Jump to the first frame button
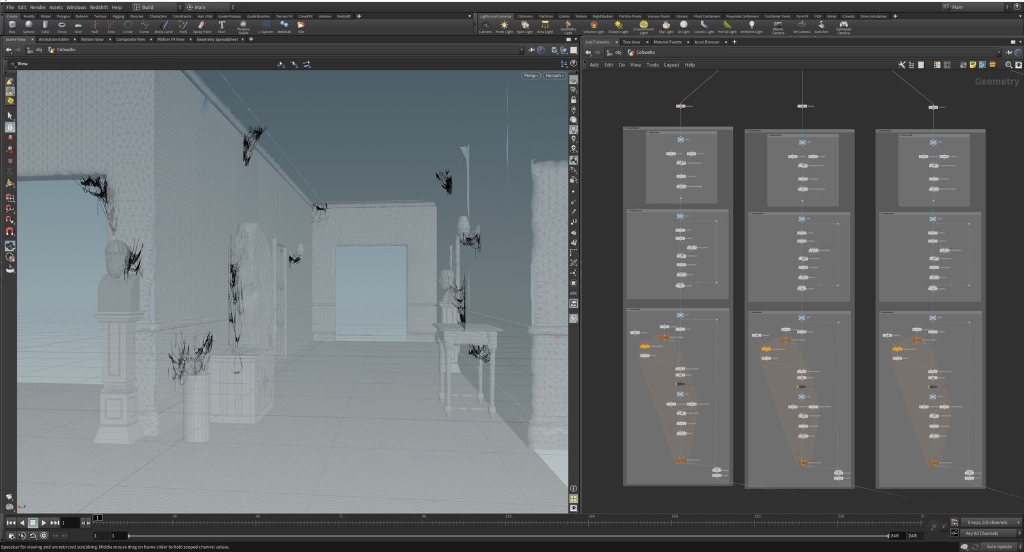This screenshot has height=552, width=1024. [11, 523]
